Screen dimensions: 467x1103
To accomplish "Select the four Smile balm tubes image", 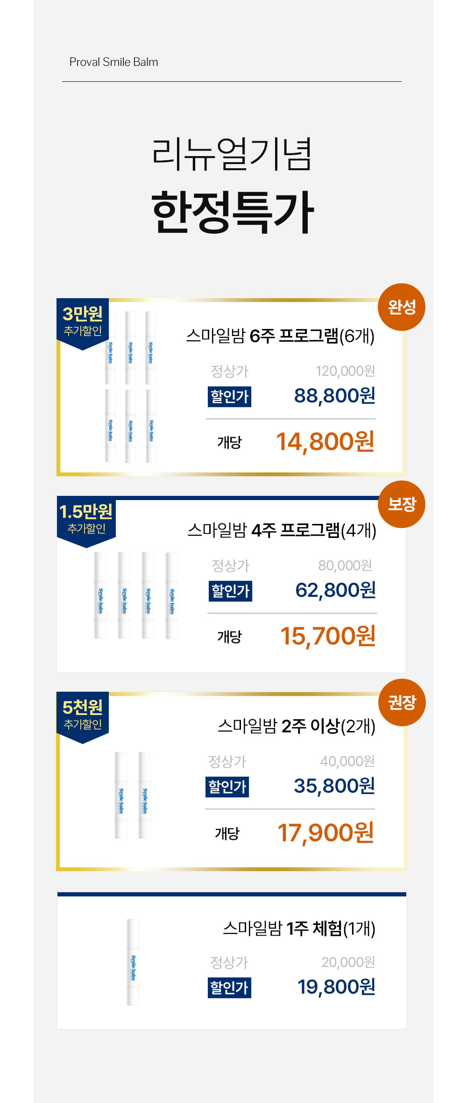I will coord(135,595).
